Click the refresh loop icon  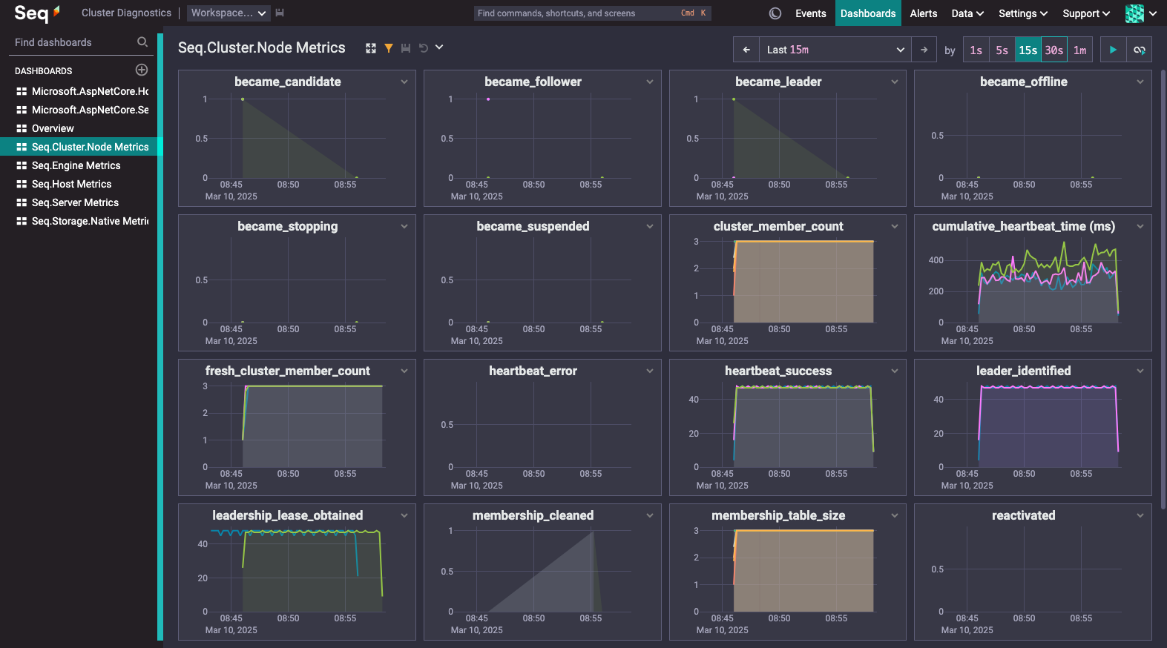point(1140,50)
